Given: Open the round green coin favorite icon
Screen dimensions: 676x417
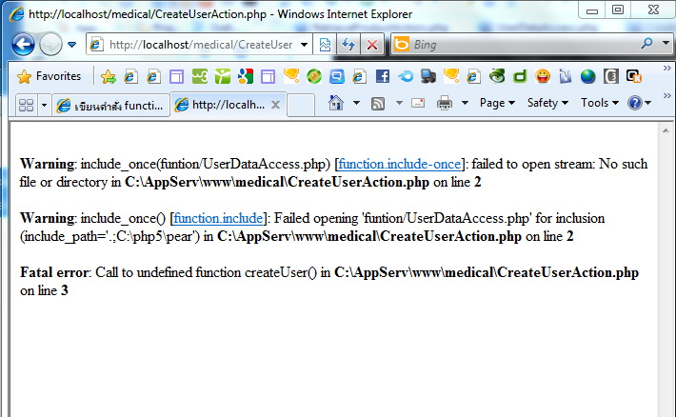Looking at the screenshot, I should 314,77.
